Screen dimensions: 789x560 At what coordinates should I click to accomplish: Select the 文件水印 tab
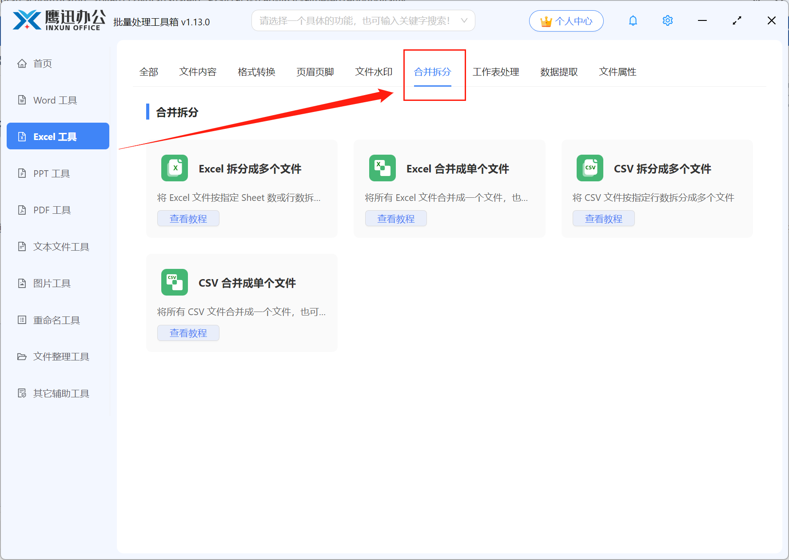374,72
